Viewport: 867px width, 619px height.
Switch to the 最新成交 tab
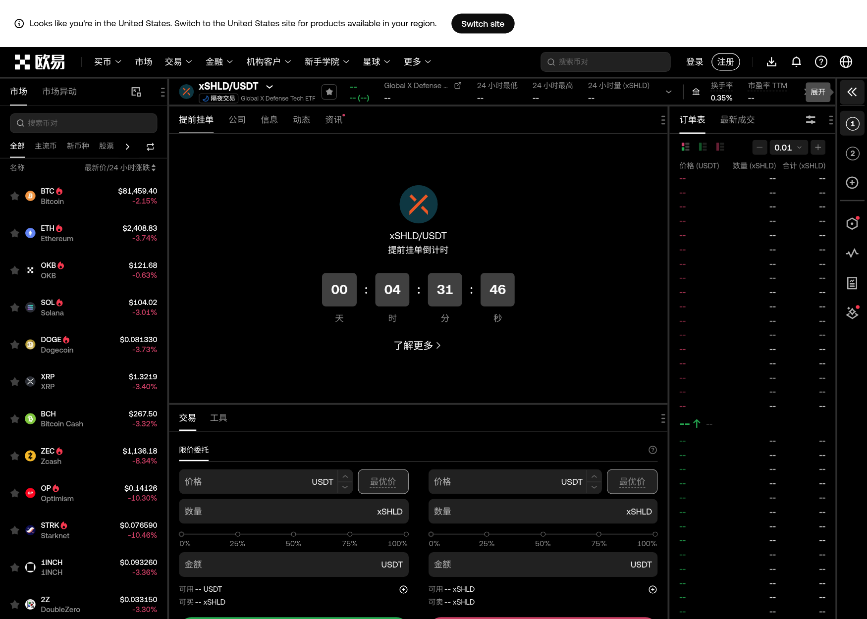point(737,120)
